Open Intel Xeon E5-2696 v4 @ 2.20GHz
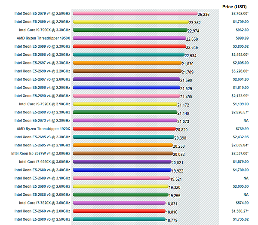258x225 pixels. (x=42, y=88)
